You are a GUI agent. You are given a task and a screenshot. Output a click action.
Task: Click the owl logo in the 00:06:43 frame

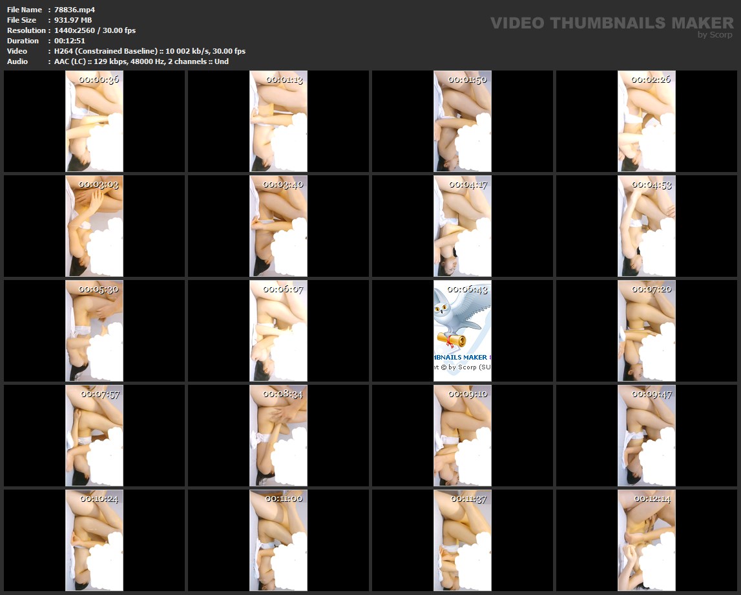coord(460,318)
